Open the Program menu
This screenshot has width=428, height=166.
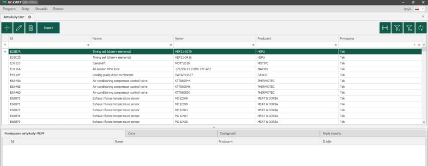point(9,9)
